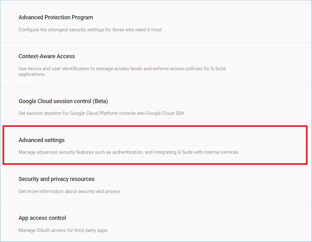Open Google Cloud session control (Beta)
The width and height of the screenshot is (312, 242).
coord(63,101)
